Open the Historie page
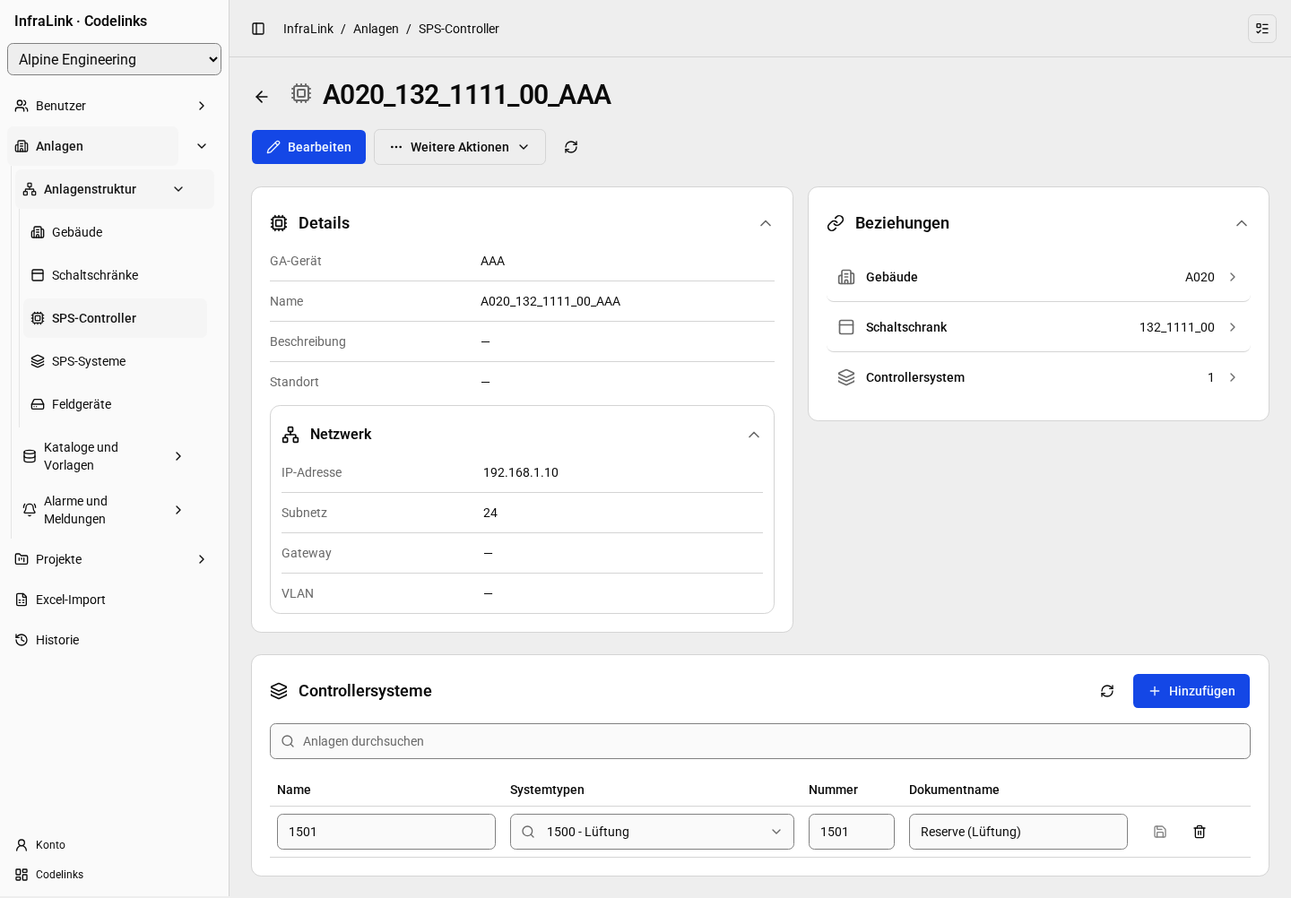1291x898 pixels. [x=114, y=640]
